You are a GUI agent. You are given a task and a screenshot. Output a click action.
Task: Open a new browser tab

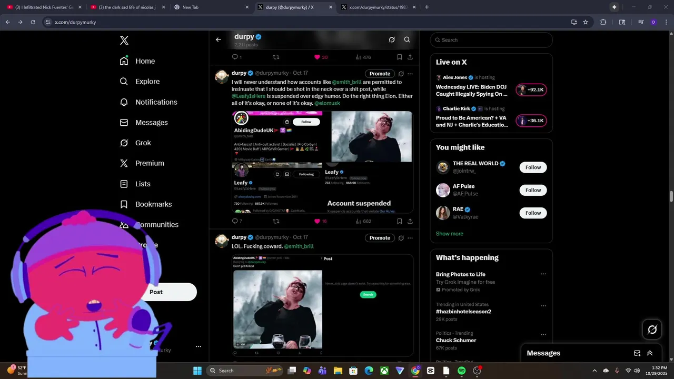(x=427, y=7)
